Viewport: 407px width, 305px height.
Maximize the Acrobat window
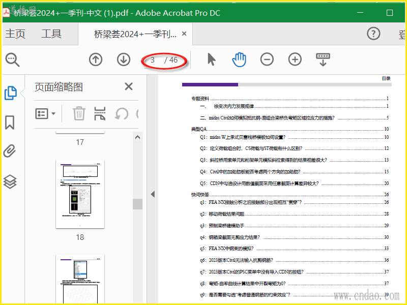click(x=389, y=13)
